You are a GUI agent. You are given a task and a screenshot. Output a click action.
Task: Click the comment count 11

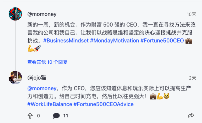tap(66, 116)
